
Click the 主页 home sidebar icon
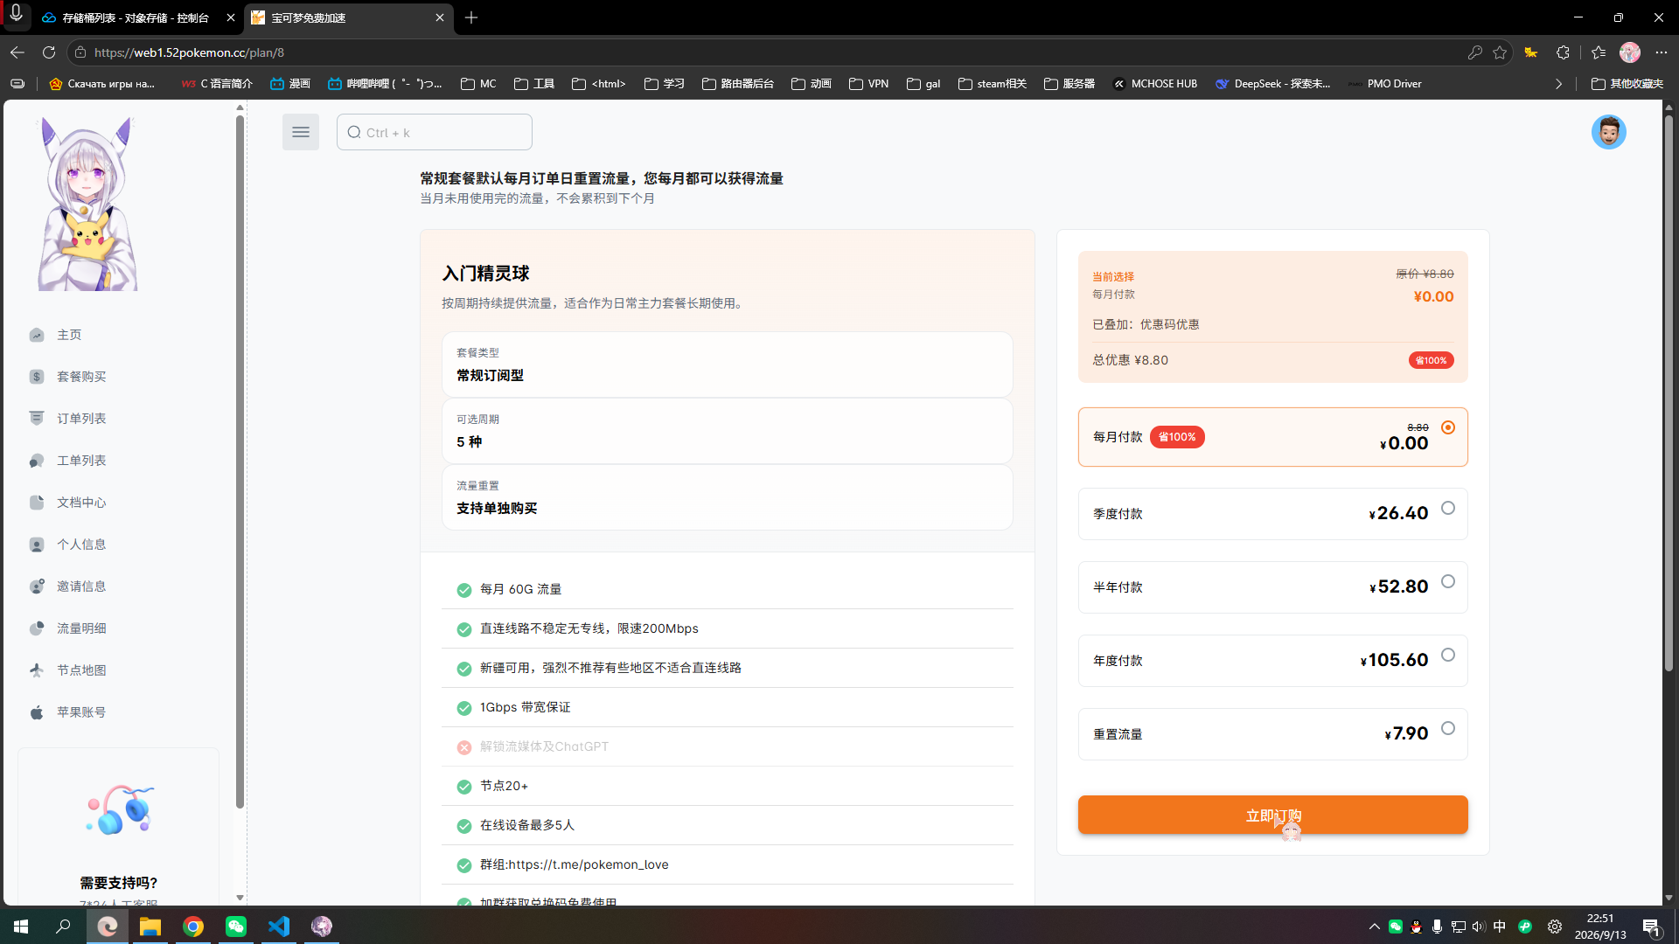coord(37,335)
